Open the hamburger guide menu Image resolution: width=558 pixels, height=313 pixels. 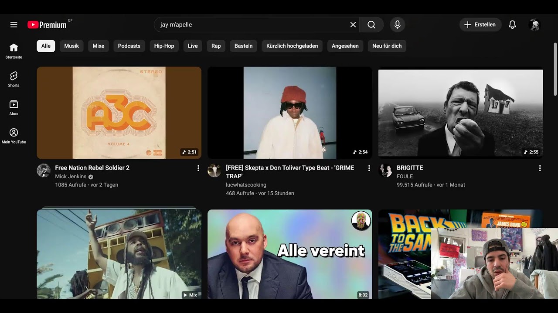pyautogui.click(x=14, y=25)
